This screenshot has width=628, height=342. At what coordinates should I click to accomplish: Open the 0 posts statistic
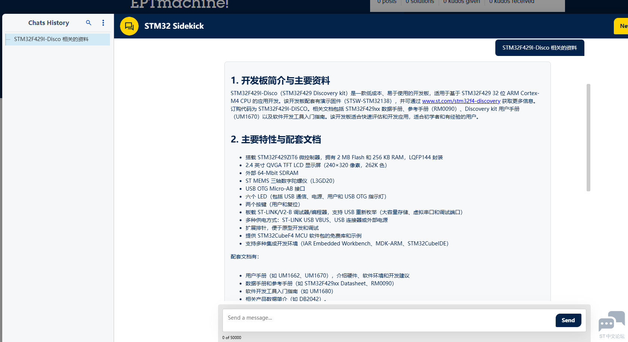click(x=387, y=2)
